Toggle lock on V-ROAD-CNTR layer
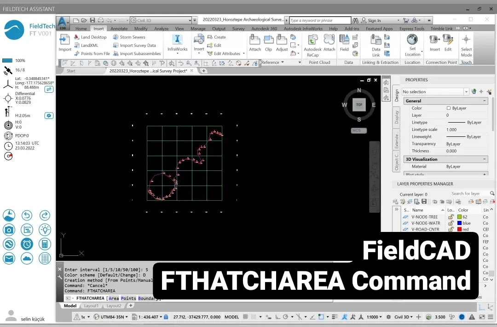 [x=451, y=229]
